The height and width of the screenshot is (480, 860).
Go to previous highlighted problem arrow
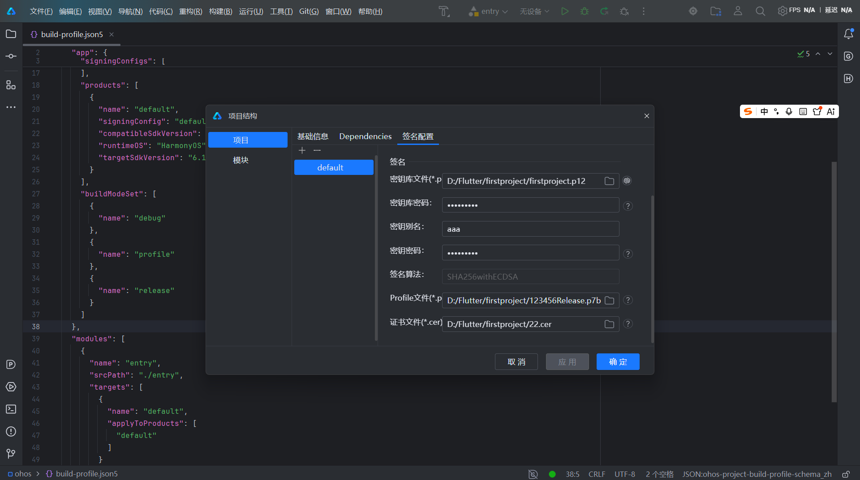[818, 54]
